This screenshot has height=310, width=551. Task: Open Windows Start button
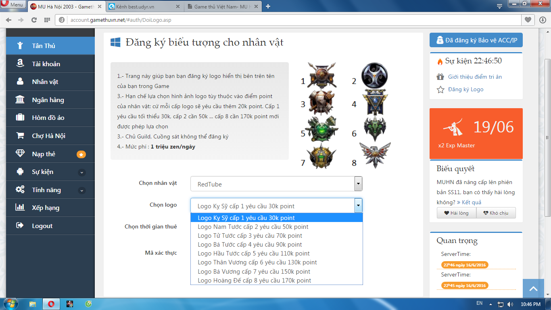point(10,304)
